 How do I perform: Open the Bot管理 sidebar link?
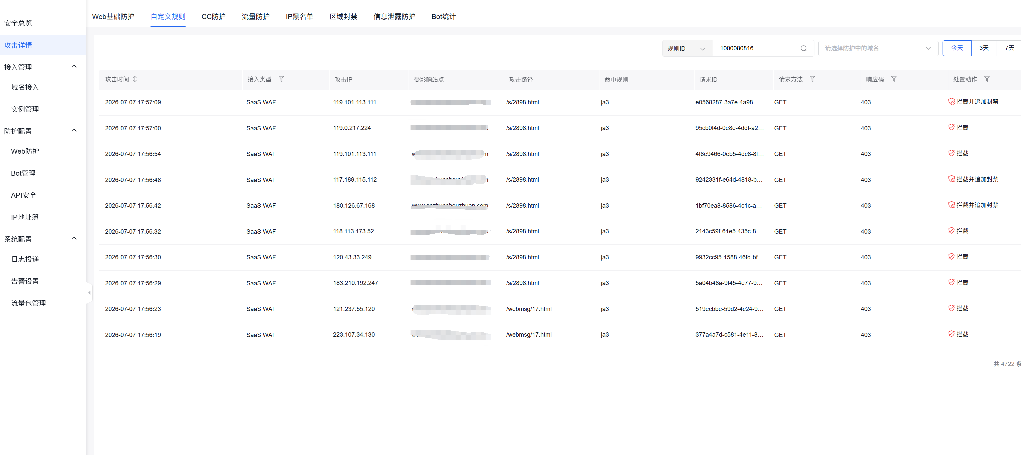(x=23, y=173)
